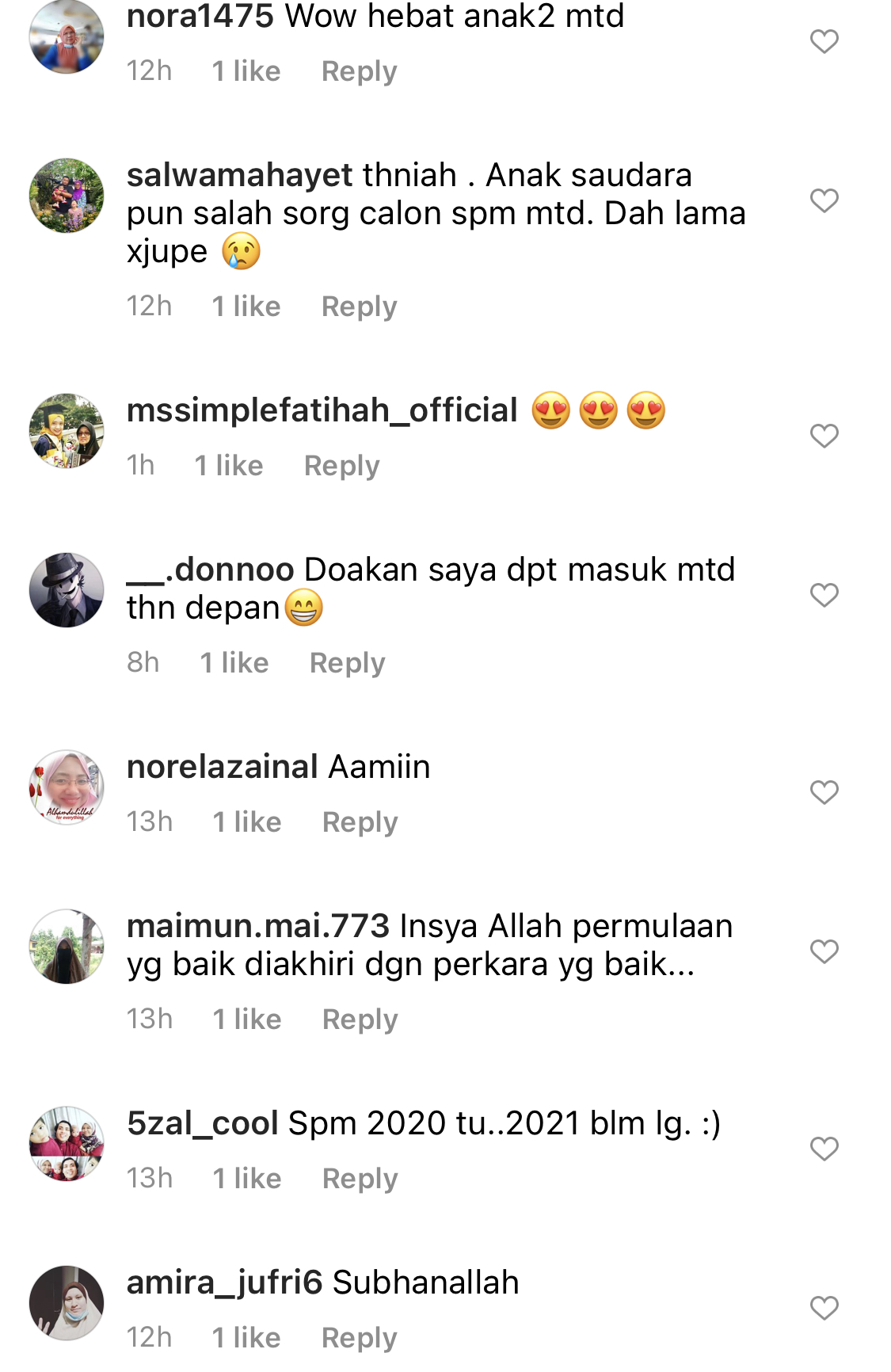Tap heart icon on salwamahayet's comment
Viewport: 891px width, 1372px height.
tap(824, 200)
